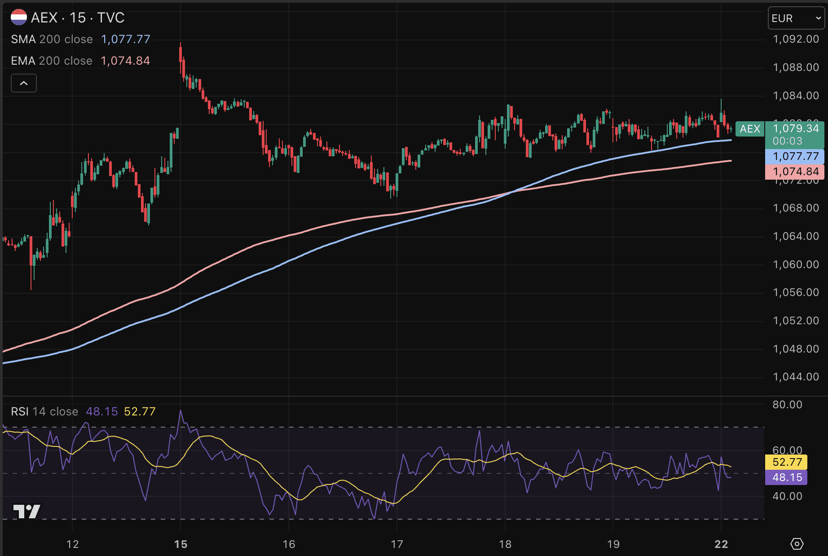Click the TradingView logo

point(26,511)
